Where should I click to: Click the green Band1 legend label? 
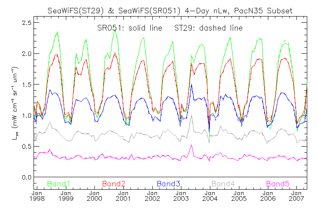59,184
